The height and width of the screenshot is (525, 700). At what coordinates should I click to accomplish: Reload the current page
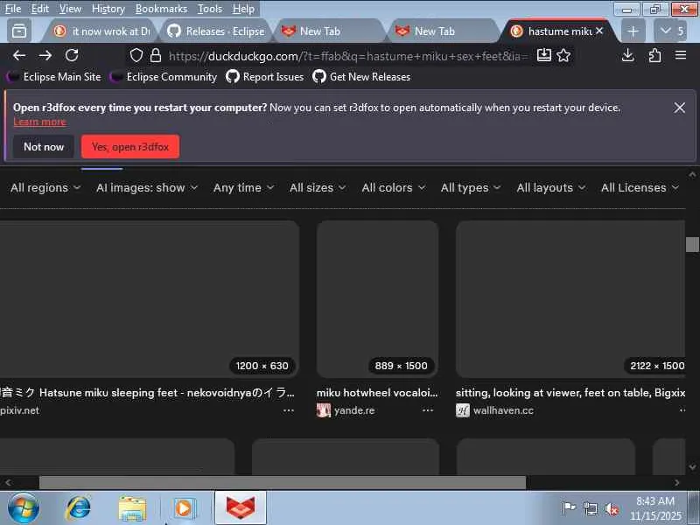tap(72, 55)
